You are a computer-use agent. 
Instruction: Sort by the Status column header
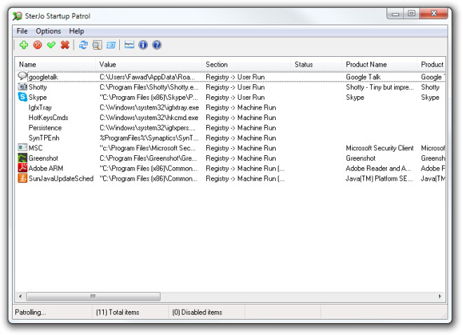[x=316, y=64]
